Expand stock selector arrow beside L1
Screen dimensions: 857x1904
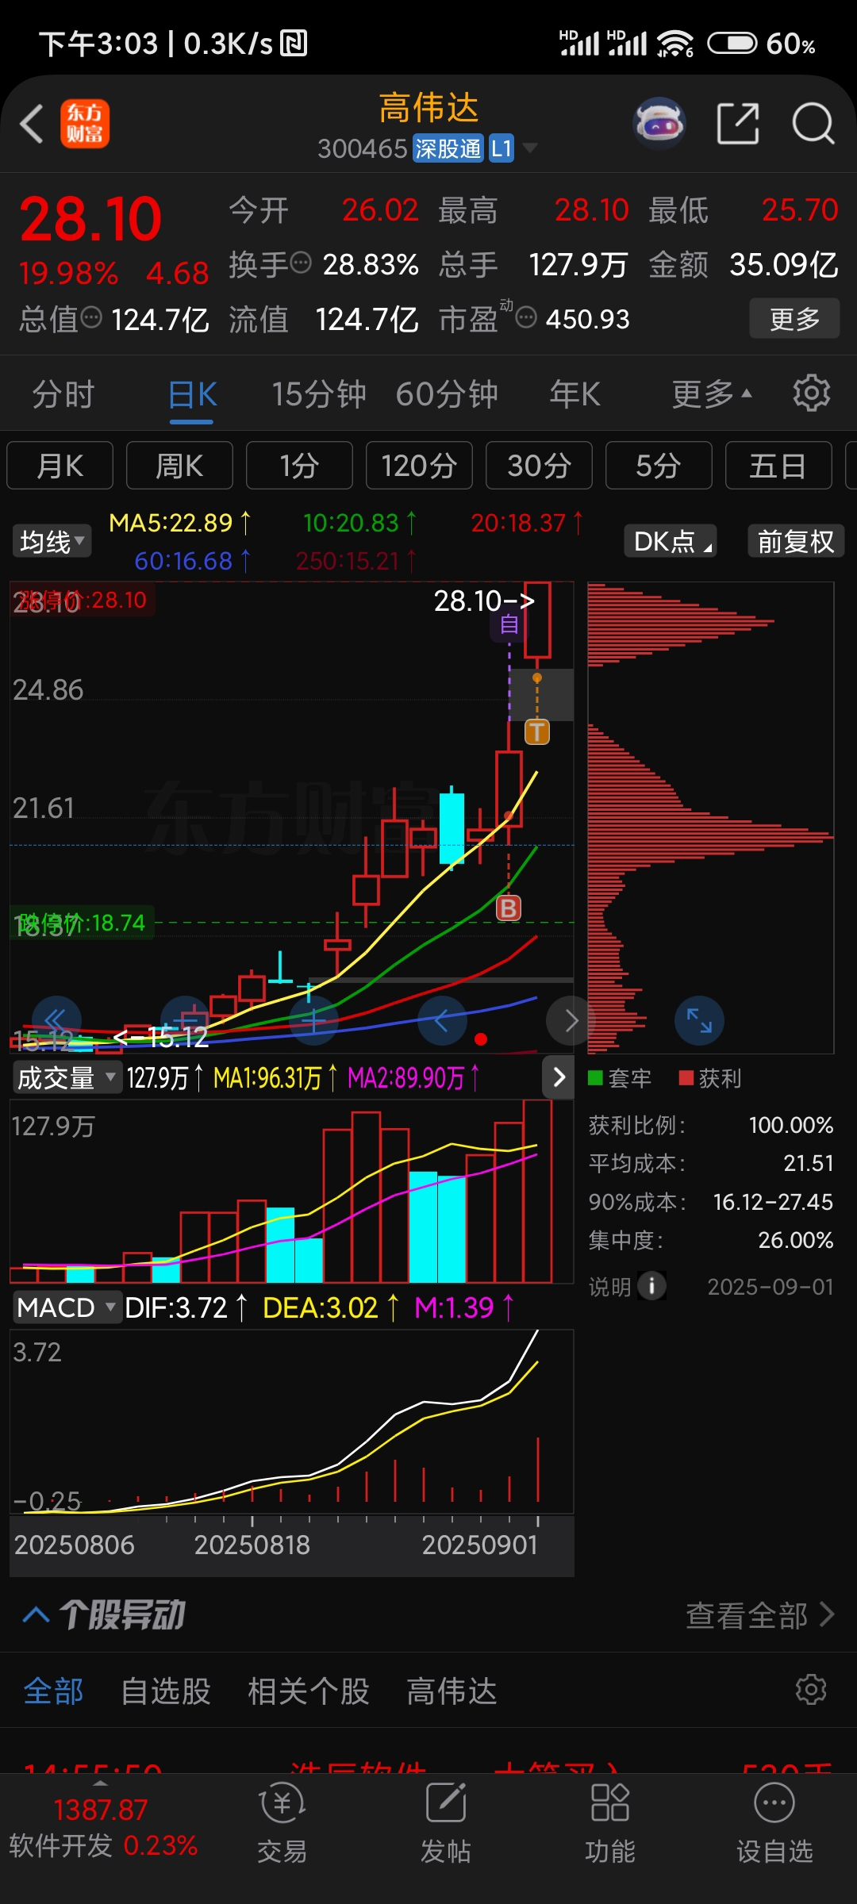(530, 148)
